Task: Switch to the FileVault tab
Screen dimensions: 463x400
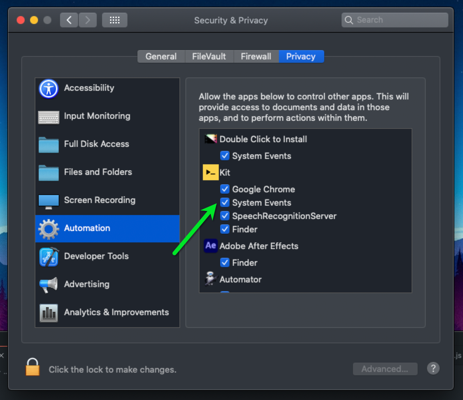Action: click(209, 56)
